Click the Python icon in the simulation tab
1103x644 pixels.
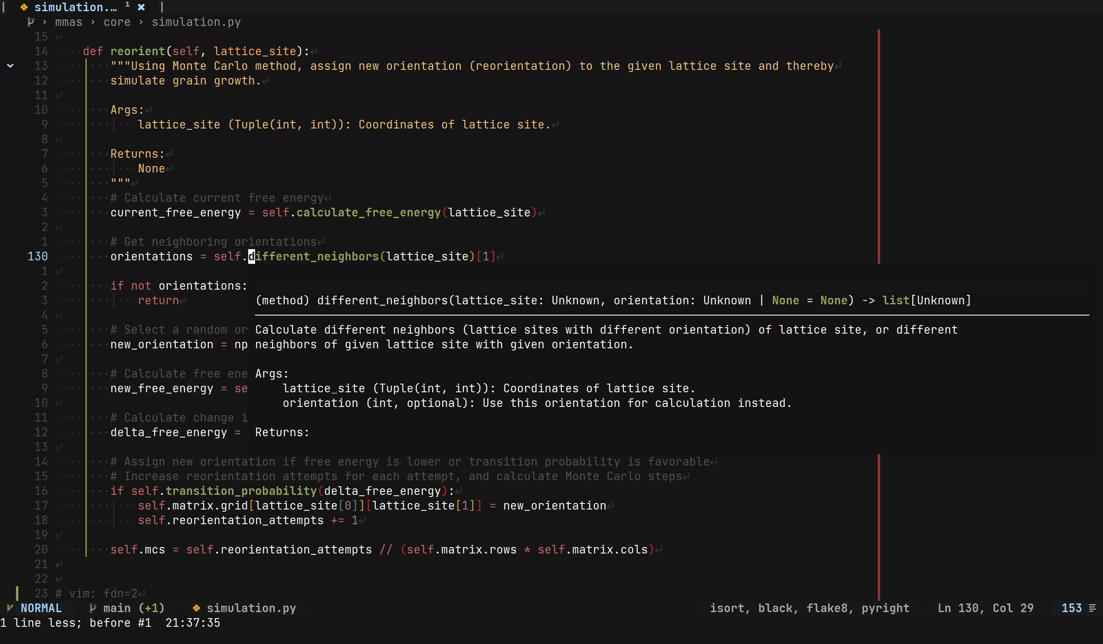click(x=24, y=7)
